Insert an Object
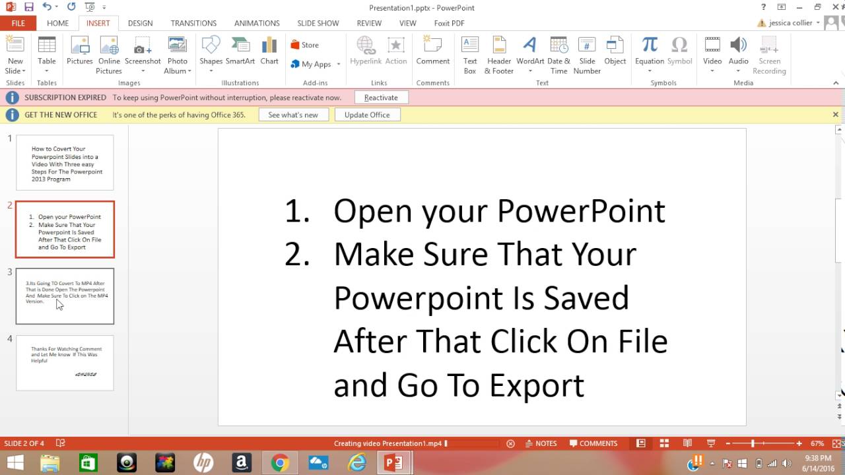Image resolution: width=845 pixels, height=475 pixels. tap(615, 51)
